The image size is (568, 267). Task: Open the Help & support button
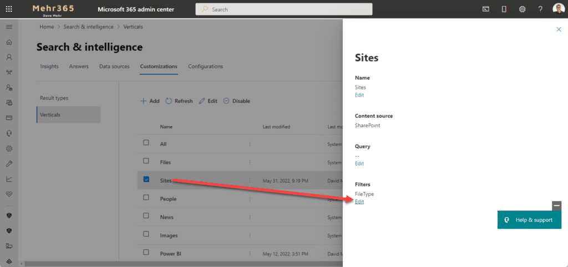(530, 220)
